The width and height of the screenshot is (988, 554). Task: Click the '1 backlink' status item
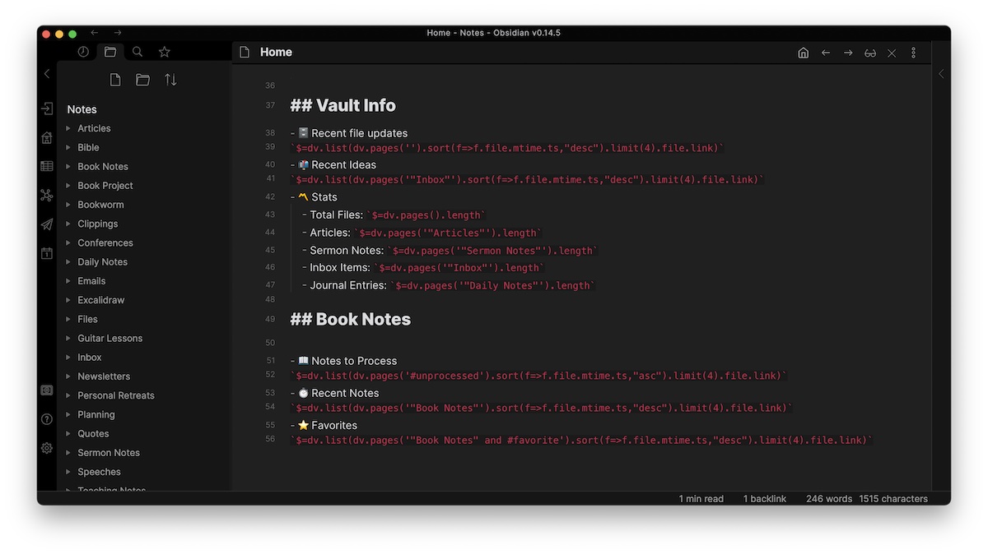(x=765, y=499)
